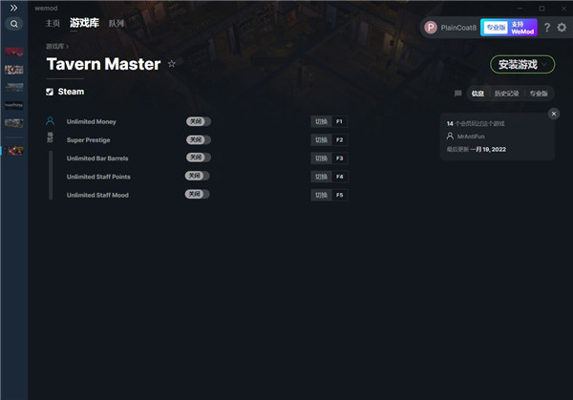Select the Super Prestige label

(88, 140)
